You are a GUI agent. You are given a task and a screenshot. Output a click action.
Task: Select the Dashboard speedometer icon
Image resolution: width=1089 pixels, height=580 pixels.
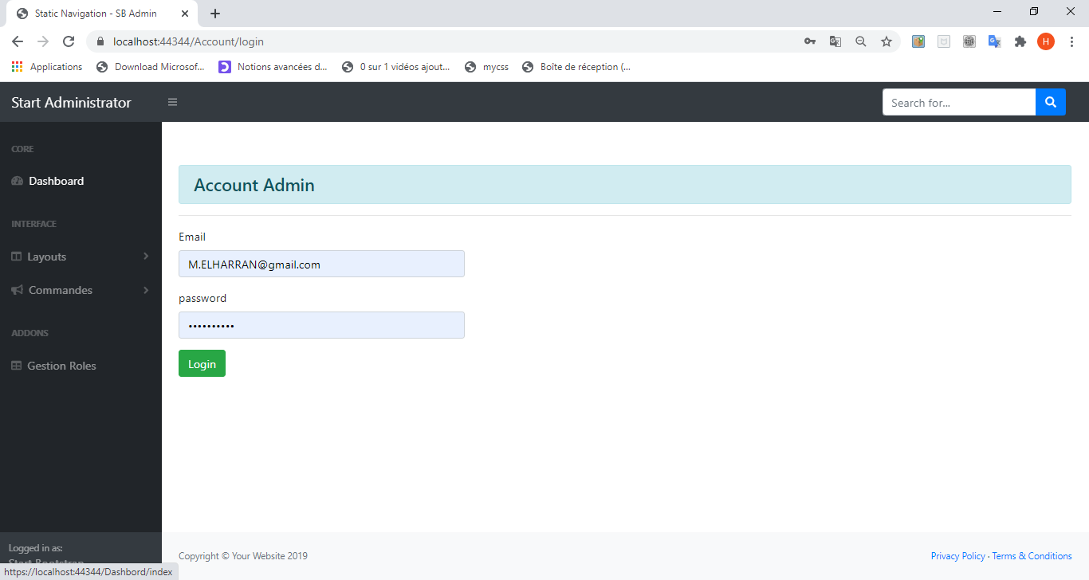[x=16, y=181]
